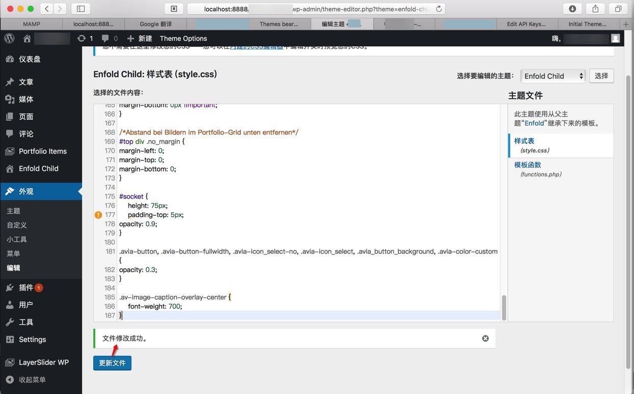Click 新建 in the admin bar
634x394 pixels.
coord(140,38)
